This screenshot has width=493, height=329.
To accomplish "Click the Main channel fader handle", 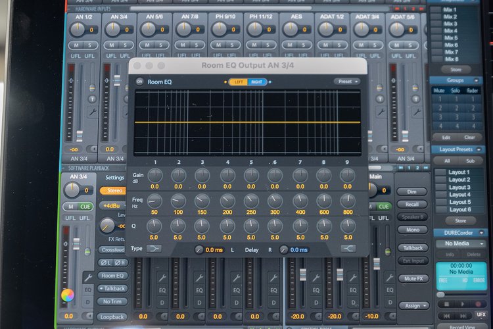I will pos(376,263).
